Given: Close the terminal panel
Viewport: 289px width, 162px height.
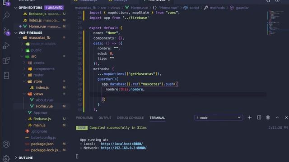Looking at the screenshot, I should point(286,117).
